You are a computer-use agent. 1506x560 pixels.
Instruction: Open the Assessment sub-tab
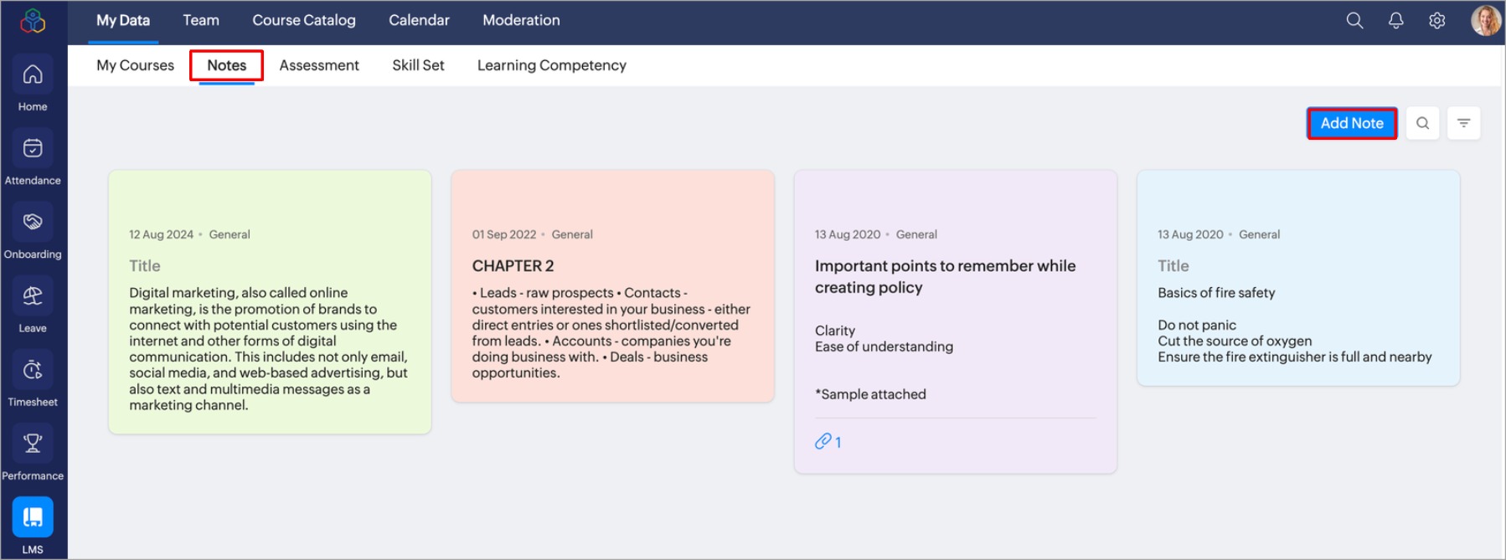[319, 65]
